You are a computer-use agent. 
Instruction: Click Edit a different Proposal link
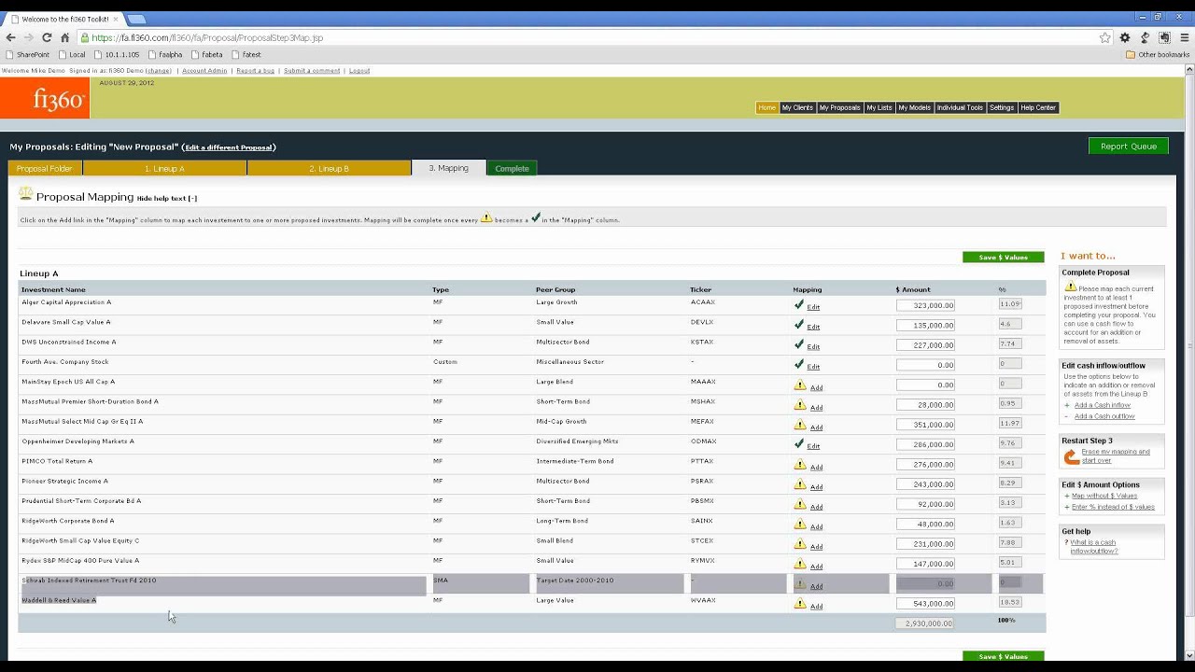229,147
